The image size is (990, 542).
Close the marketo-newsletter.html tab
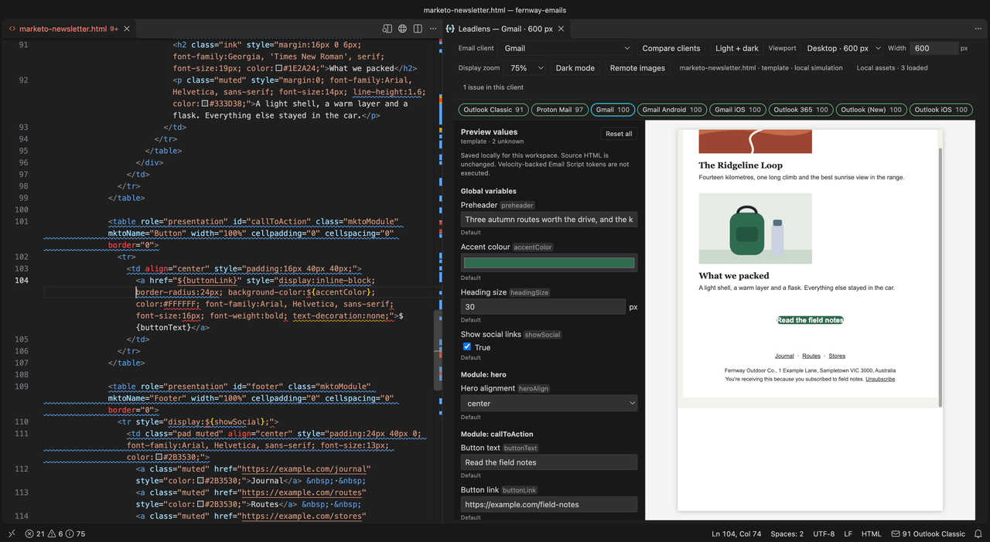[x=126, y=29]
